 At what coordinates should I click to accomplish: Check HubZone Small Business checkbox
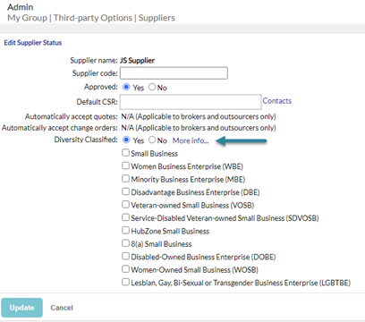[x=125, y=230]
